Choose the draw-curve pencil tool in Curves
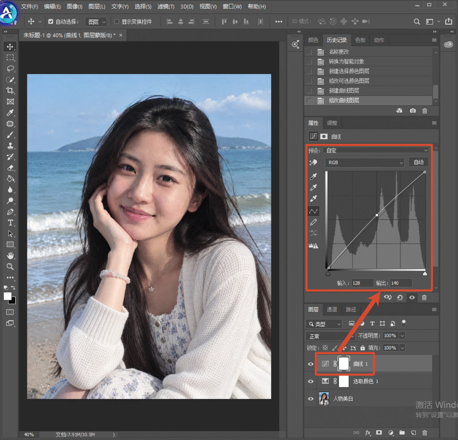Viewport: 458px width, 440px height. point(314,222)
